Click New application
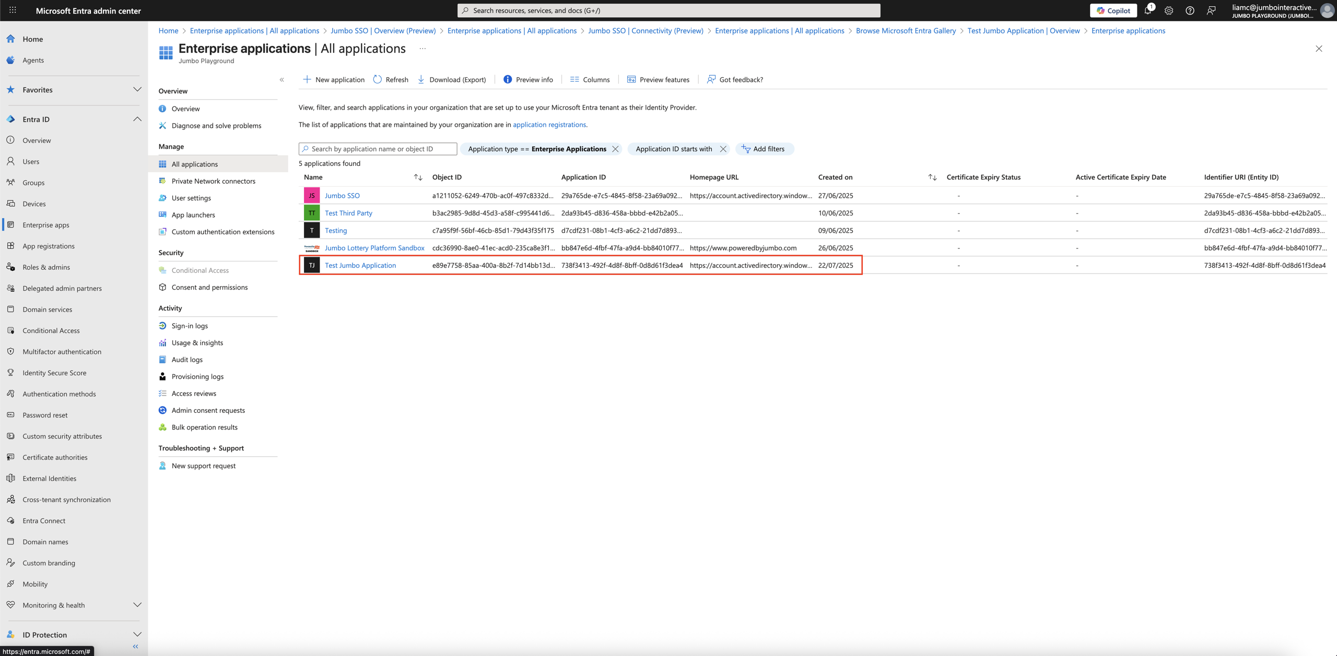The image size is (1337, 656). [x=334, y=79]
